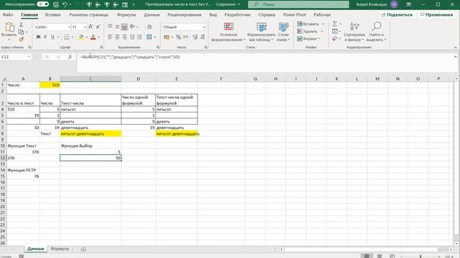Click the Clear eraser icon
460x258 pixels.
[x=335, y=39]
